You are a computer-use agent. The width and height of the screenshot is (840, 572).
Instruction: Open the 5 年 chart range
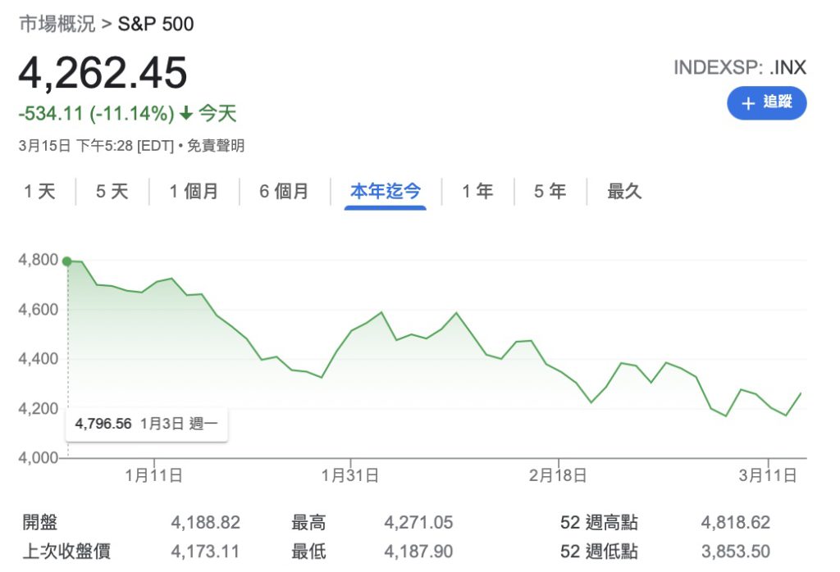(x=550, y=192)
